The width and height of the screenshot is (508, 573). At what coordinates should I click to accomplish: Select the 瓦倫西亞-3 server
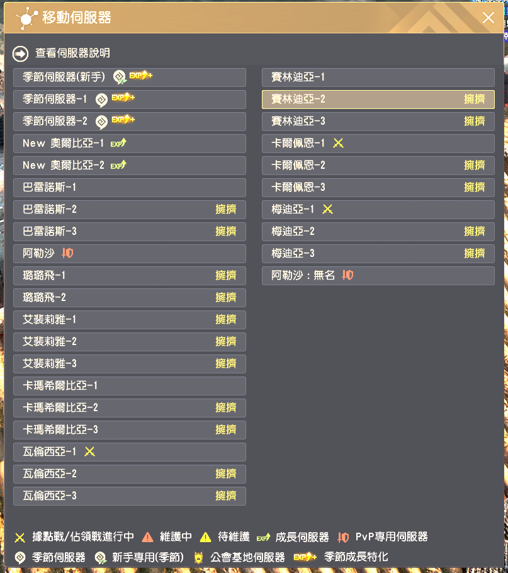(x=130, y=496)
